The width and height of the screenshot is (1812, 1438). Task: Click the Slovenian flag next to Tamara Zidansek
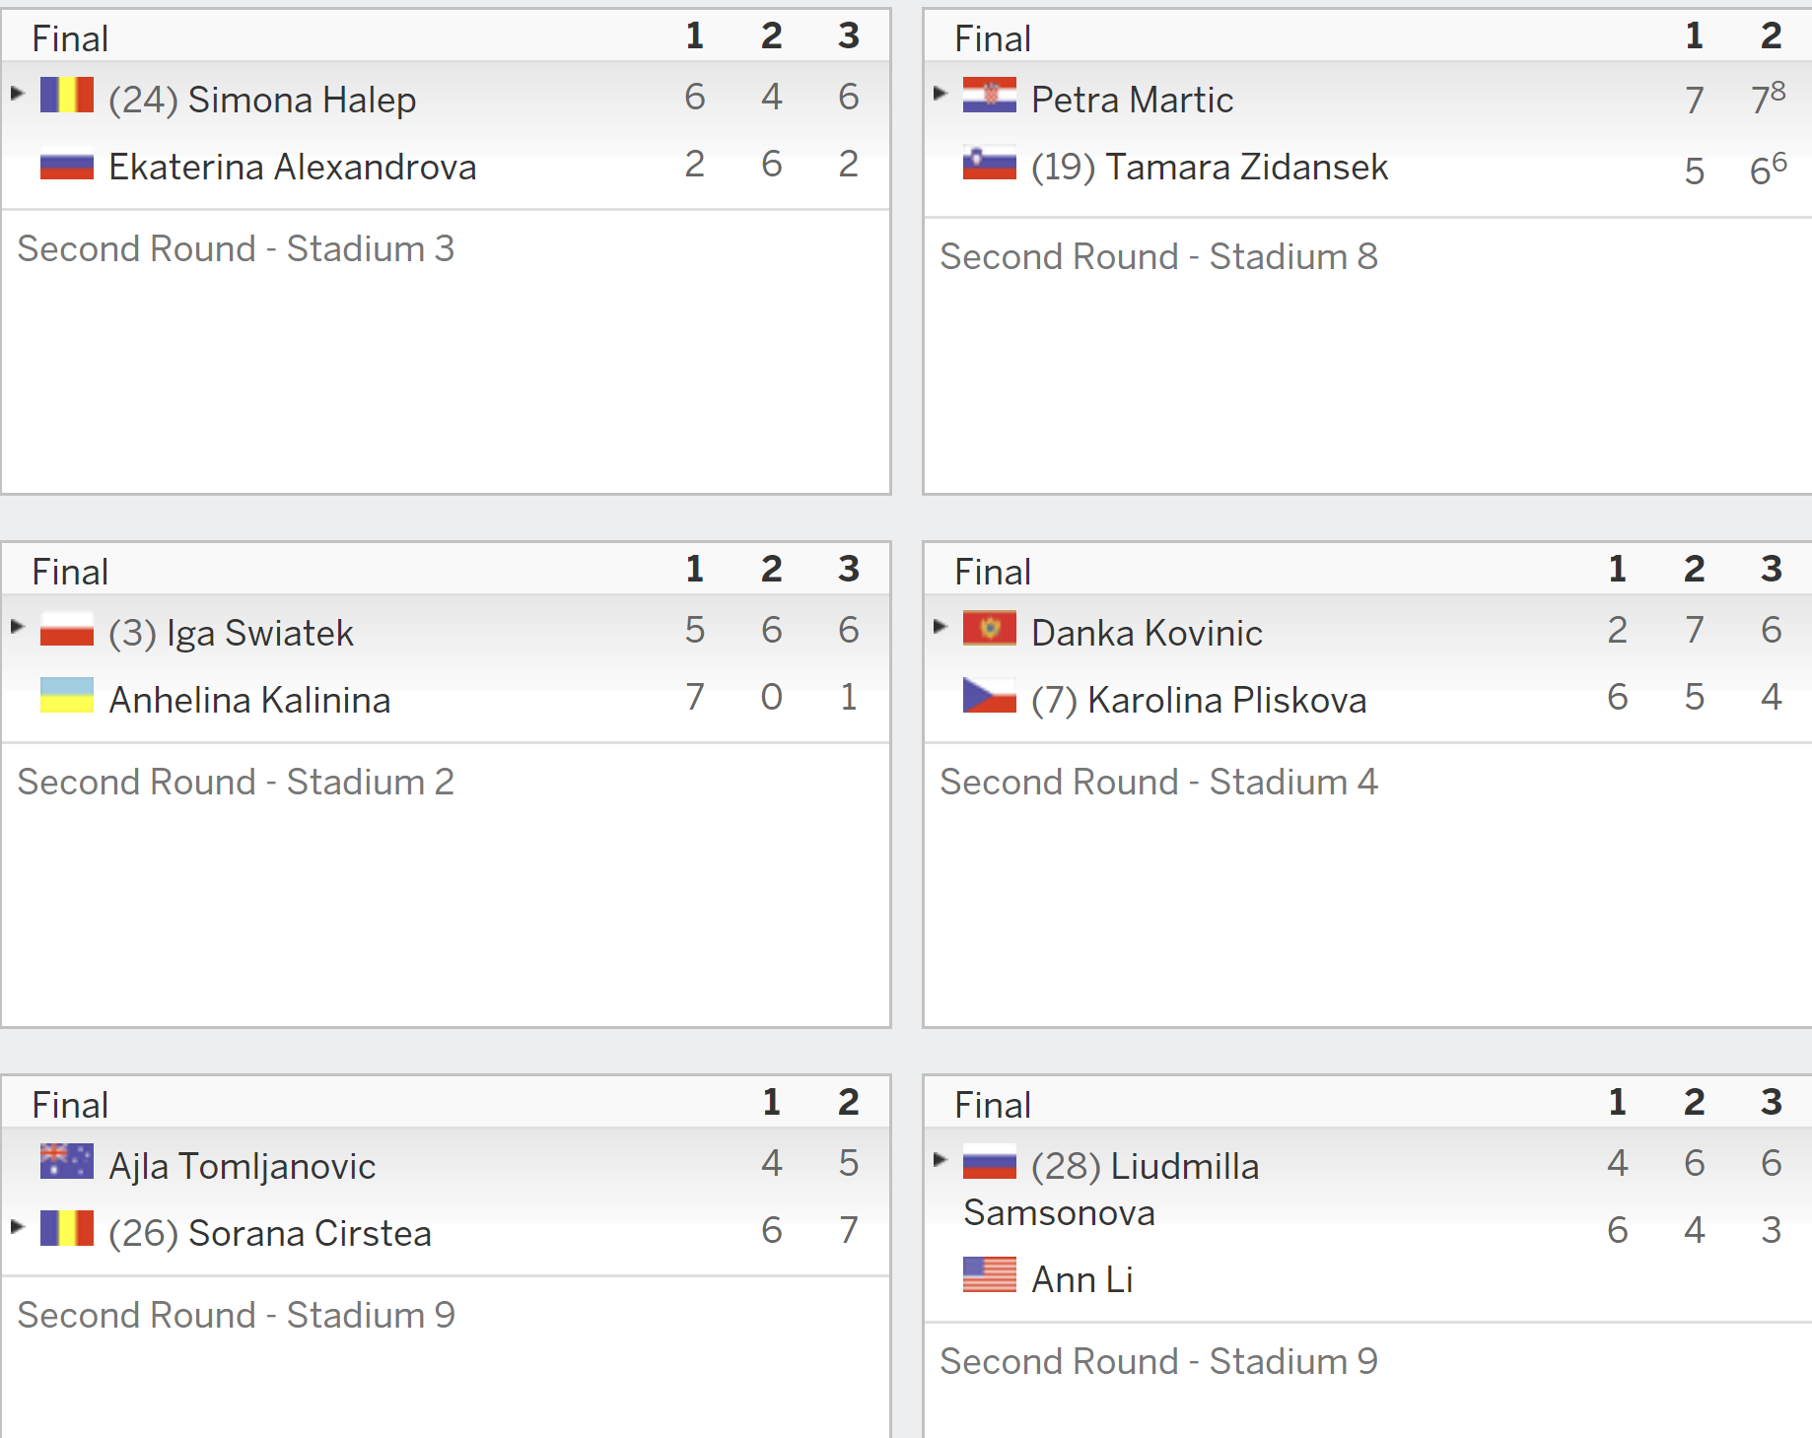coord(990,163)
